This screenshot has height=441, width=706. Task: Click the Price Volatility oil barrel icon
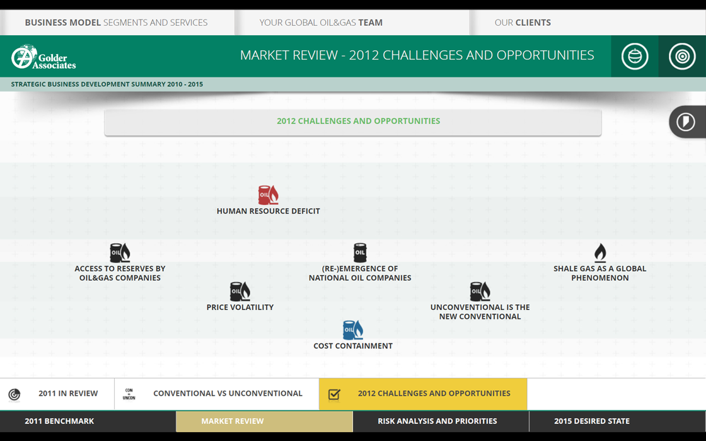click(x=240, y=291)
